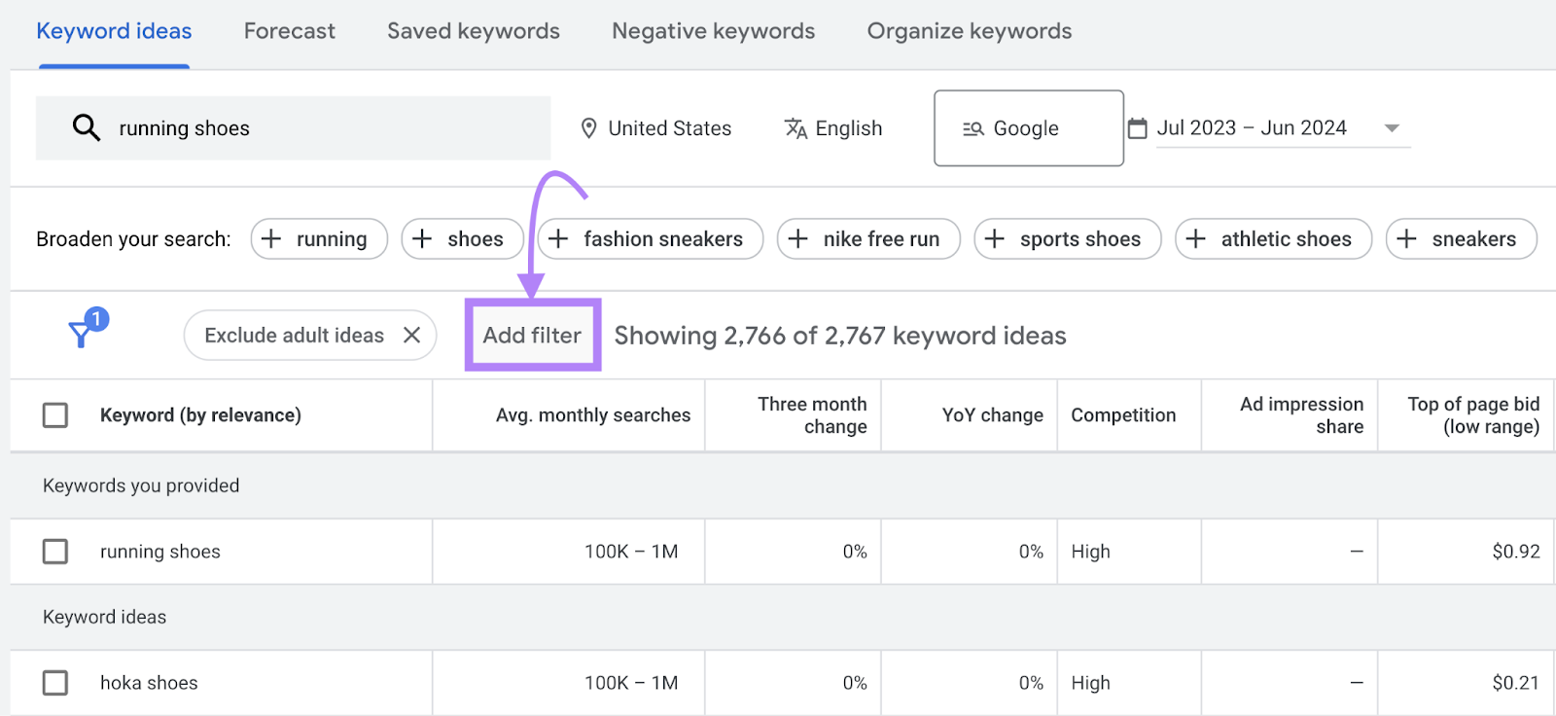
Task: Sort by Keyword (by relevance) column
Action: 200,415
